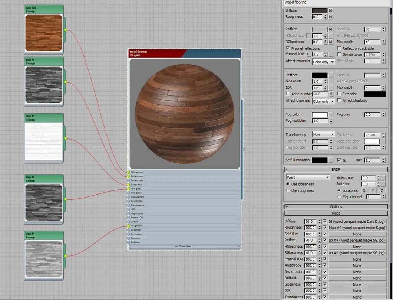Collapse the Maps rollout header
The width and height of the screenshot is (393, 300).
(336, 213)
